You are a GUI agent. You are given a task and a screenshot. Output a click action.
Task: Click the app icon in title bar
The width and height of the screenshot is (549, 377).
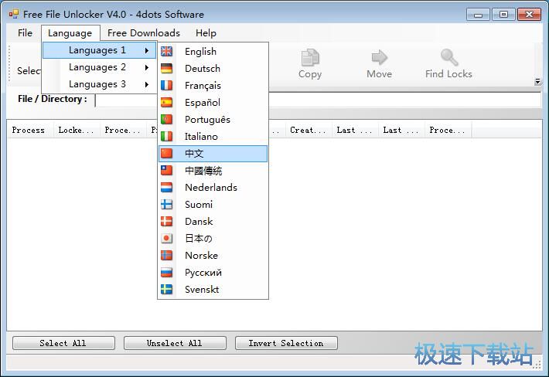coord(14,15)
